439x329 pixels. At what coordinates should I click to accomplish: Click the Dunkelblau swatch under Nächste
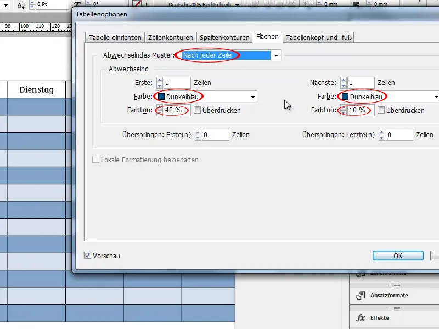(345, 97)
